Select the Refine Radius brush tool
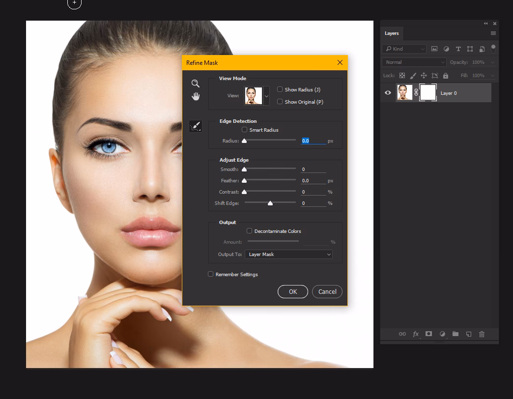The width and height of the screenshot is (513, 399). pos(195,126)
